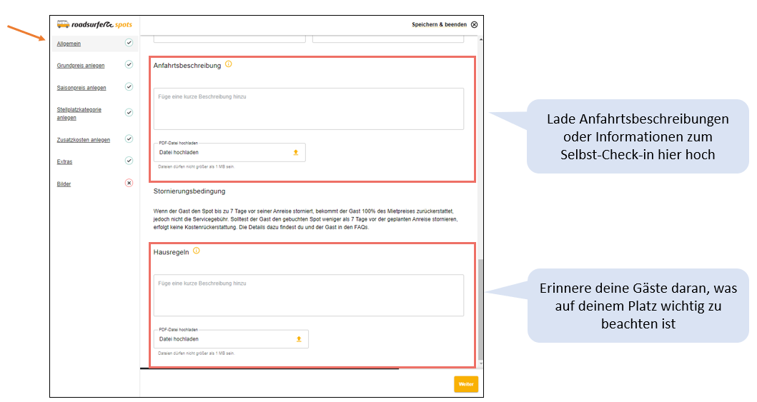Viewport: 757px width, 402px height.
Task: Click the checkmark icon beside Zusatzkosten anlegen
Action: coord(129,139)
